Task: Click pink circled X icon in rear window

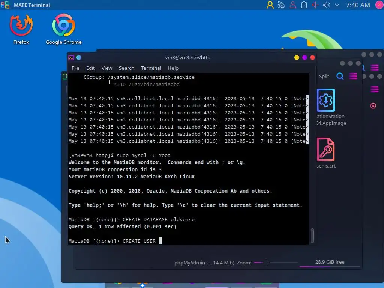Action: [x=373, y=106]
